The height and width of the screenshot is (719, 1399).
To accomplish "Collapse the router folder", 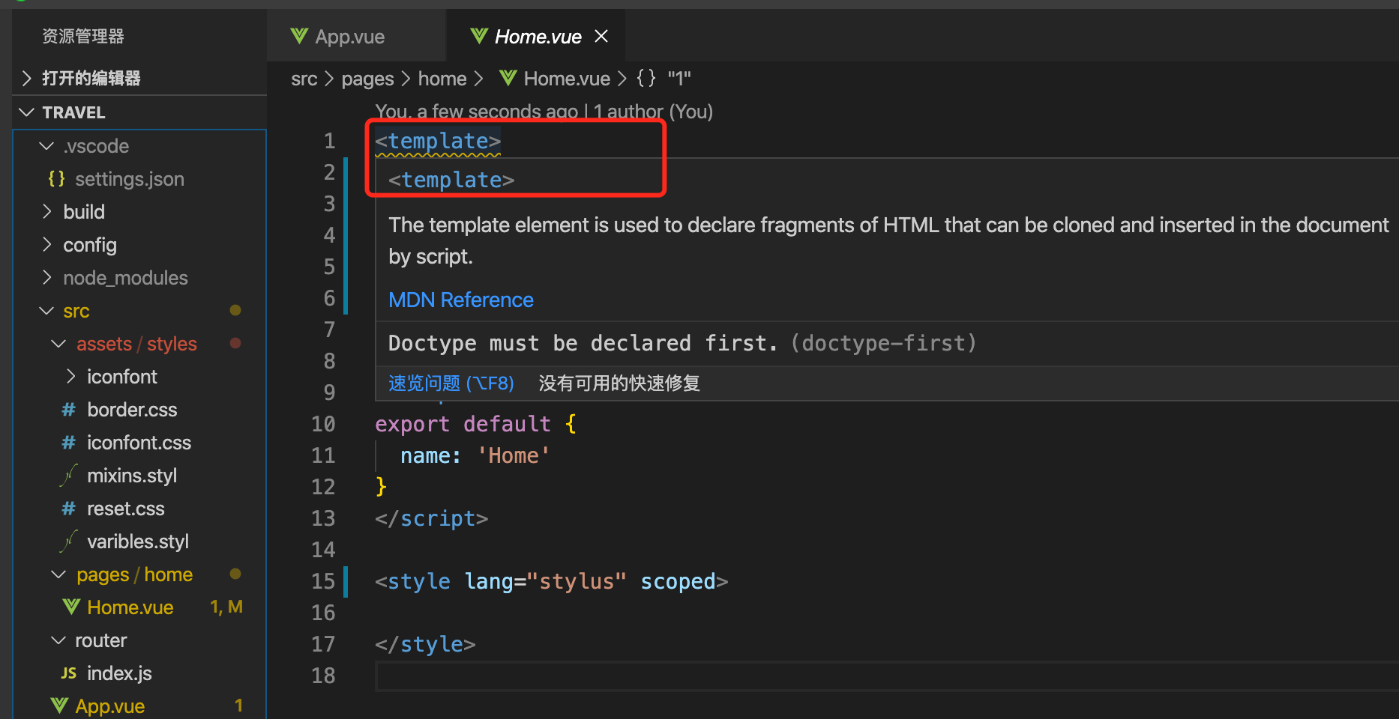I will [x=100, y=640].
